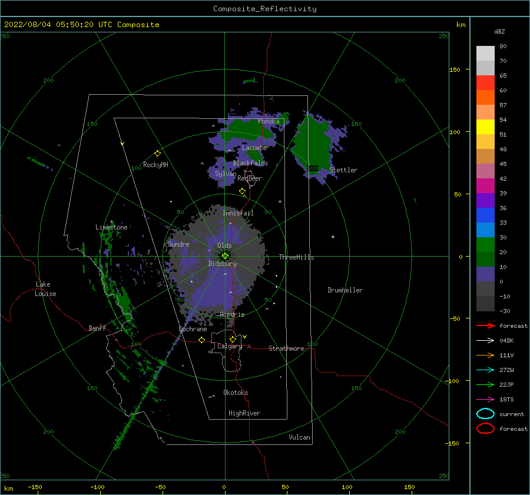Image resolution: width=530 pixels, height=495 pixels.
Task: Click the yellow diamond marker above RockyMH
Action: [157, 154]
